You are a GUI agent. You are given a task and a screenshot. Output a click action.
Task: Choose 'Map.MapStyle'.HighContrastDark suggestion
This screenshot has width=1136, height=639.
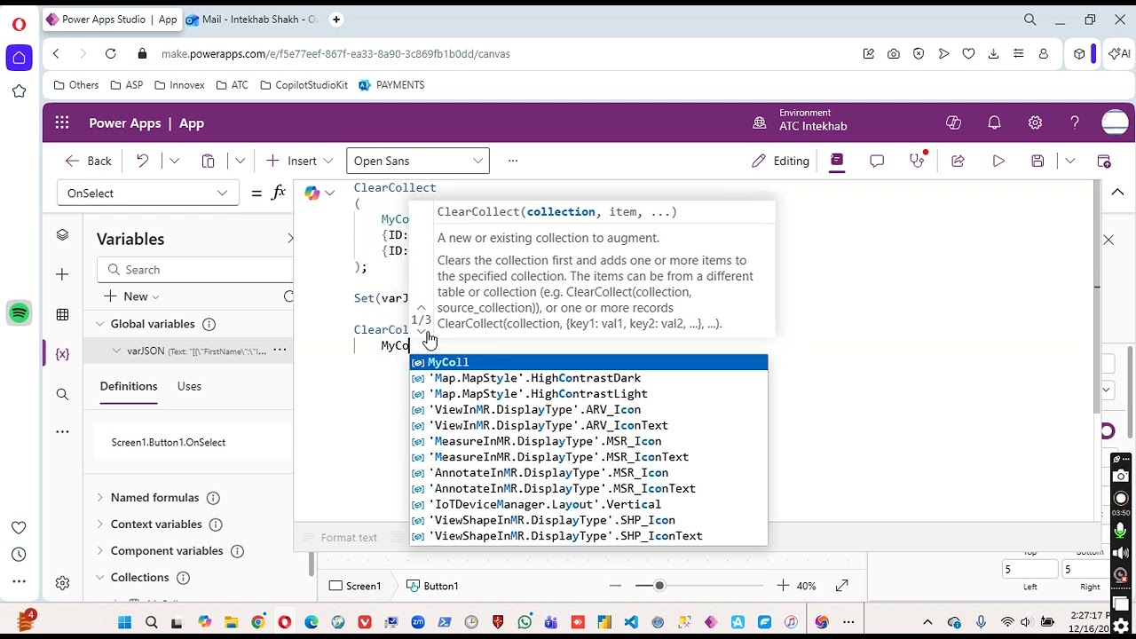tap(588, 378)
